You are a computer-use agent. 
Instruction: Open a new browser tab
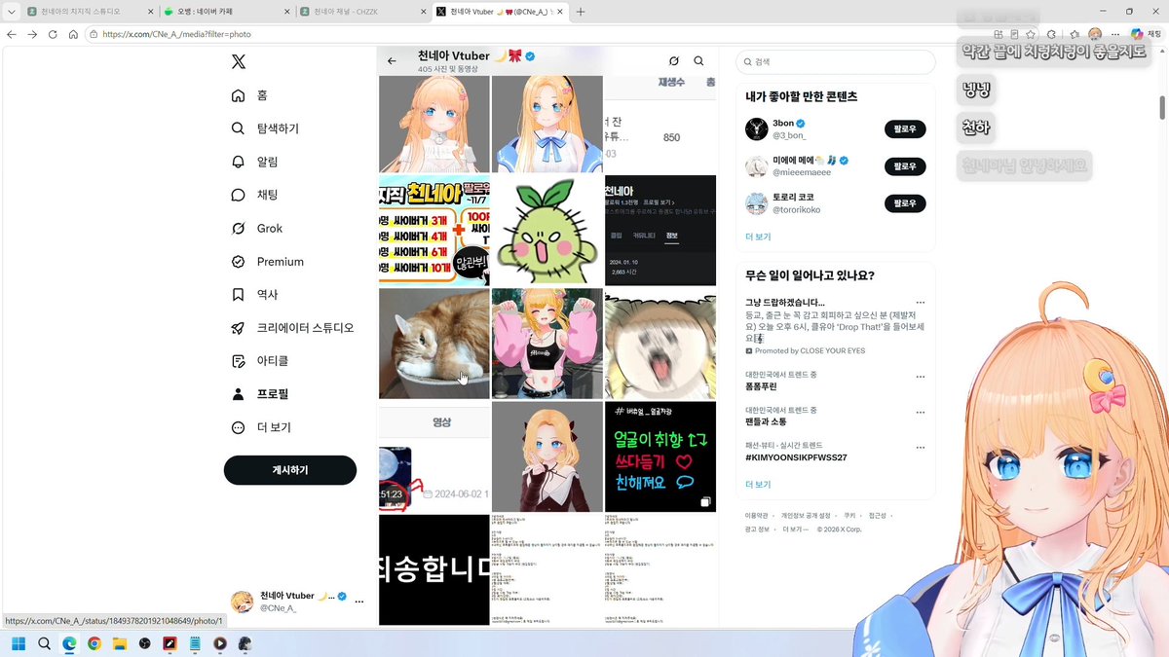[581, 12]
